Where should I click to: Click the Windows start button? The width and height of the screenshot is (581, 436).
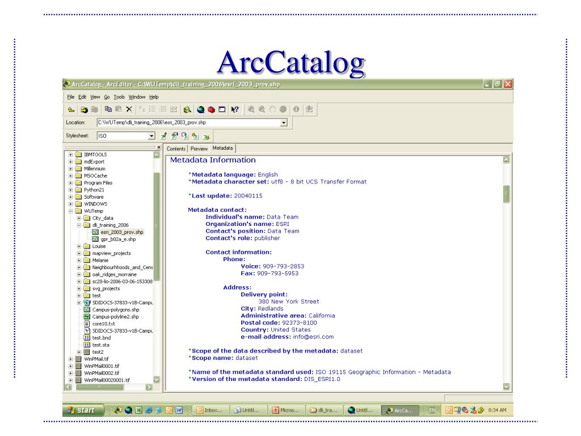coord(83,410)
